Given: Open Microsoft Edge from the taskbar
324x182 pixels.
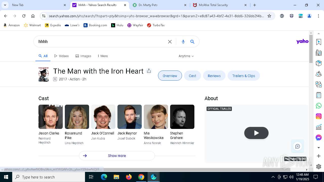Looking at the screenshot, I should (104, 177).
